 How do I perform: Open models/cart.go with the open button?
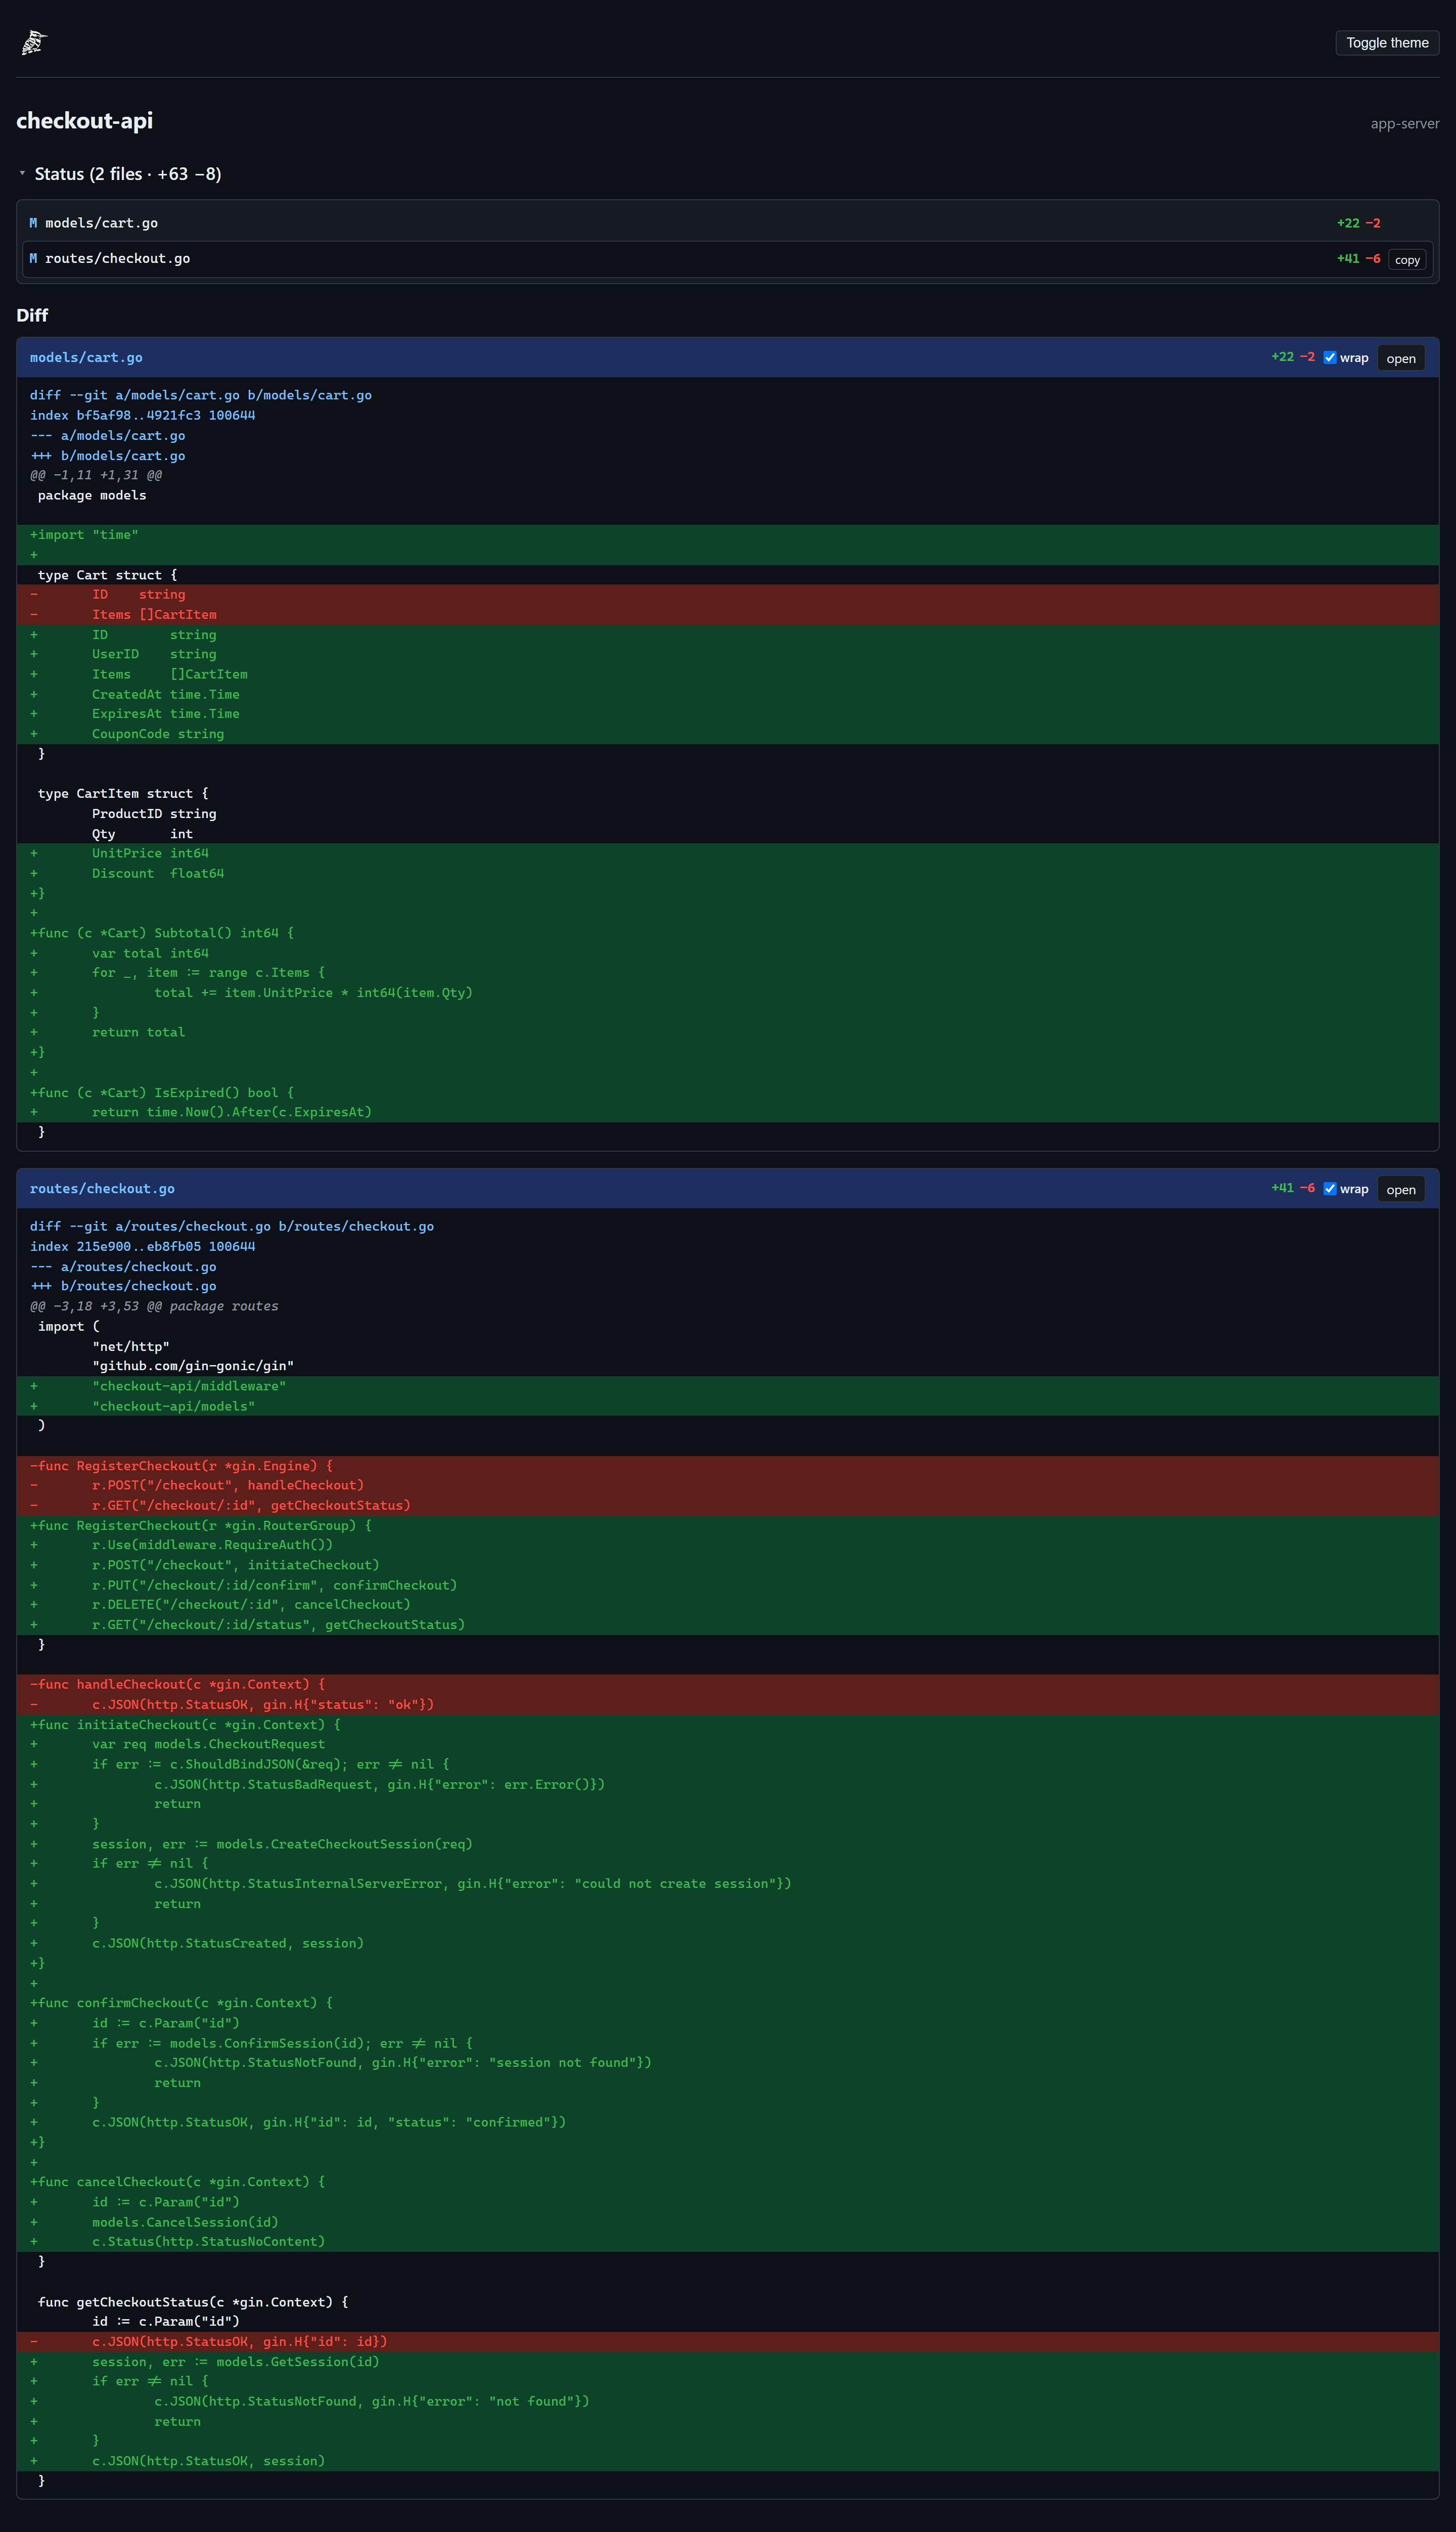[x=1401, y=358]
